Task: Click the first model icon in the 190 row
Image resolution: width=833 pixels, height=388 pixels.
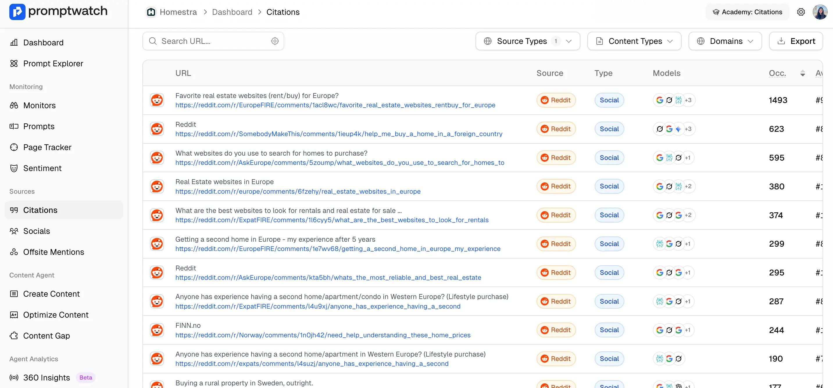Action: [660, 359]
